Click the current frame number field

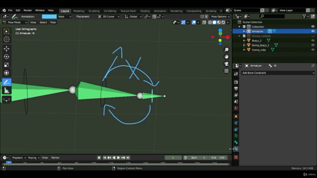point(173,158)
